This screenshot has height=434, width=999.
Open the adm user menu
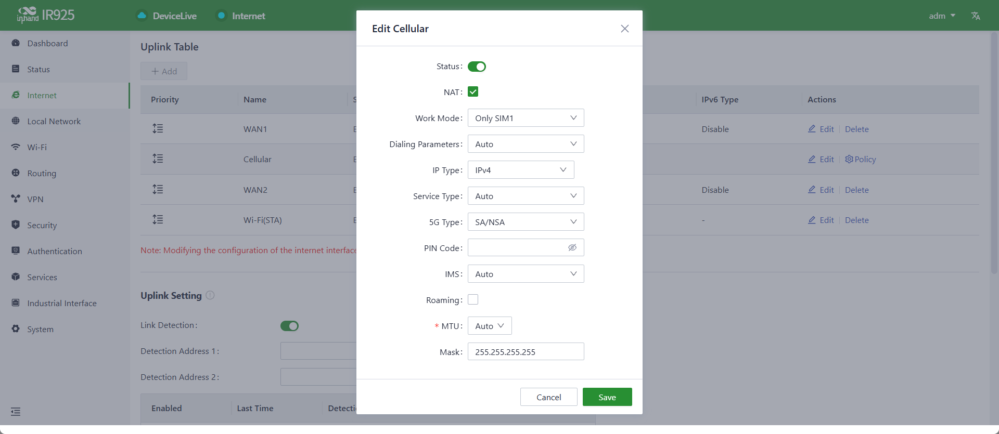pyautogui.click(x=942, y=16)
